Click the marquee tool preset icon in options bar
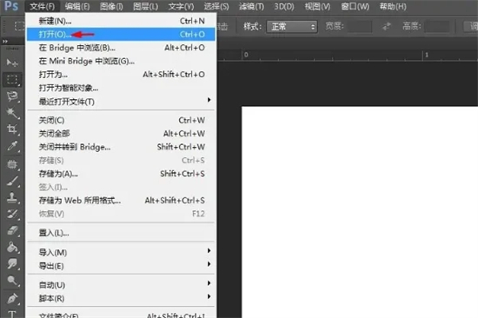The image size is (478, 318). (19, 26)
